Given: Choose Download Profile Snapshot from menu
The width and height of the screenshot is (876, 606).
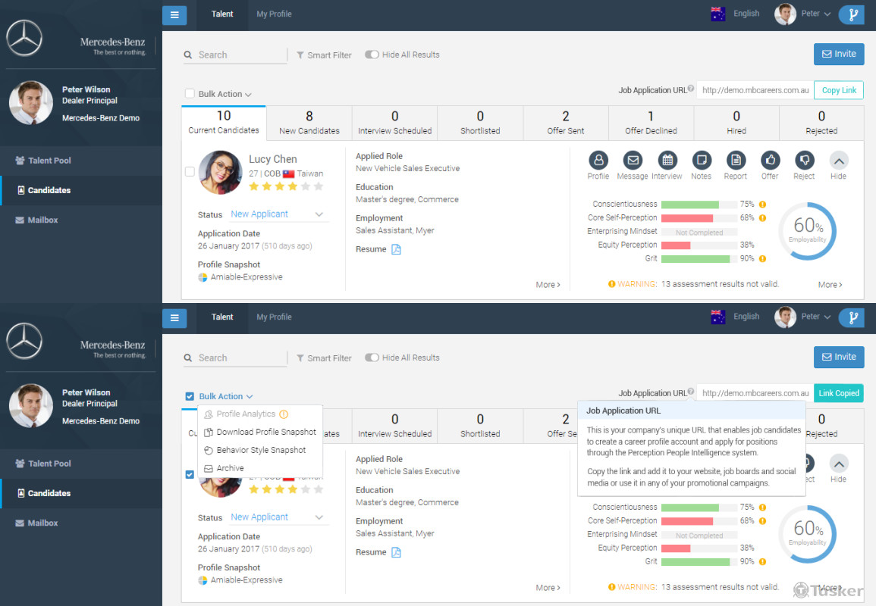Looking at the screenshot, I should click(265, 432).
